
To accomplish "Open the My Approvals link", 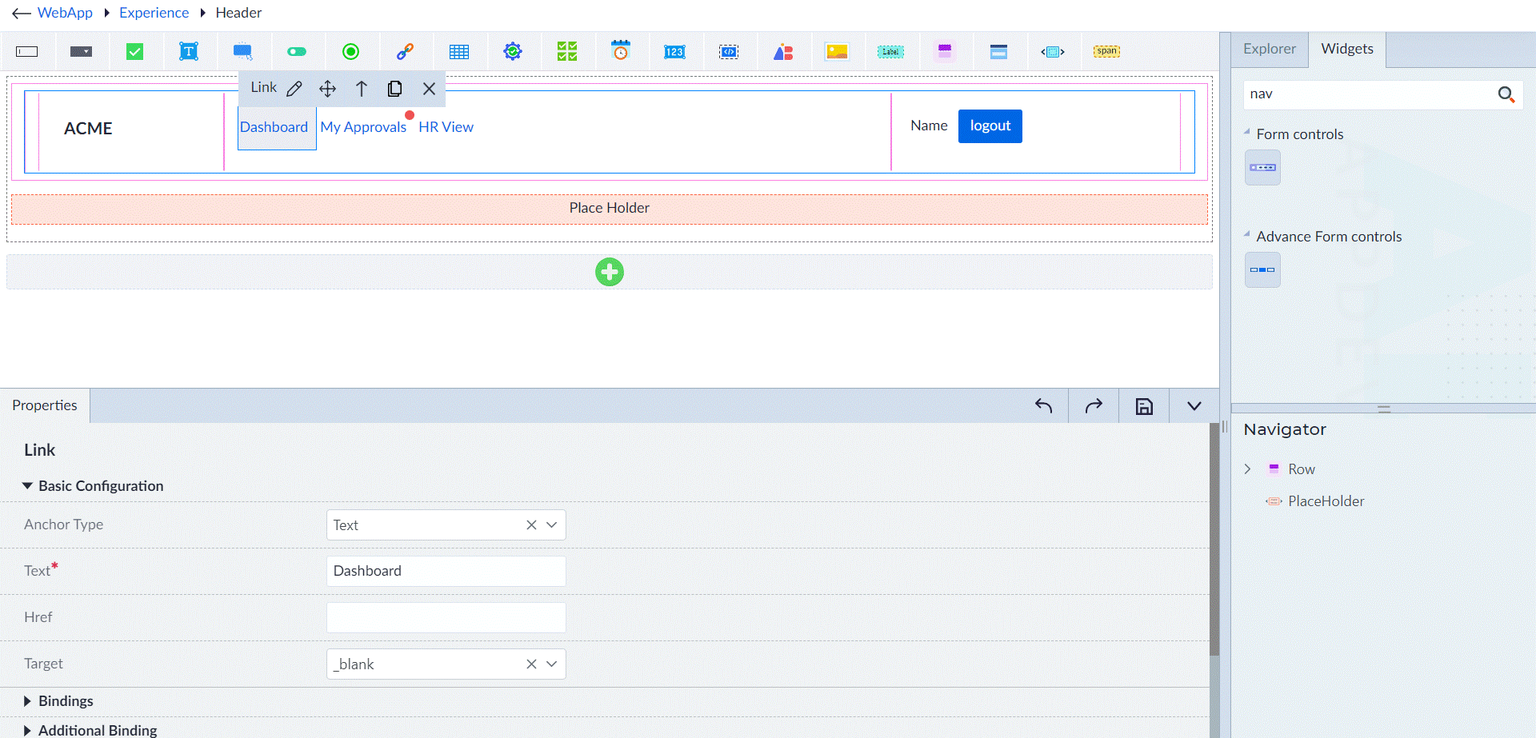I will 363,127.
